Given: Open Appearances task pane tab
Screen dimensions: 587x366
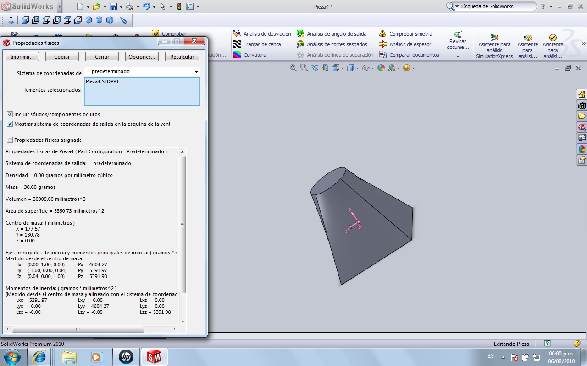Looking at the screenshot, I should [581, 149].
